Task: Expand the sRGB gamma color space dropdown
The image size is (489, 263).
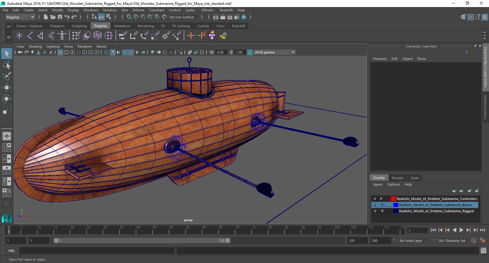Action: [293, 52]
